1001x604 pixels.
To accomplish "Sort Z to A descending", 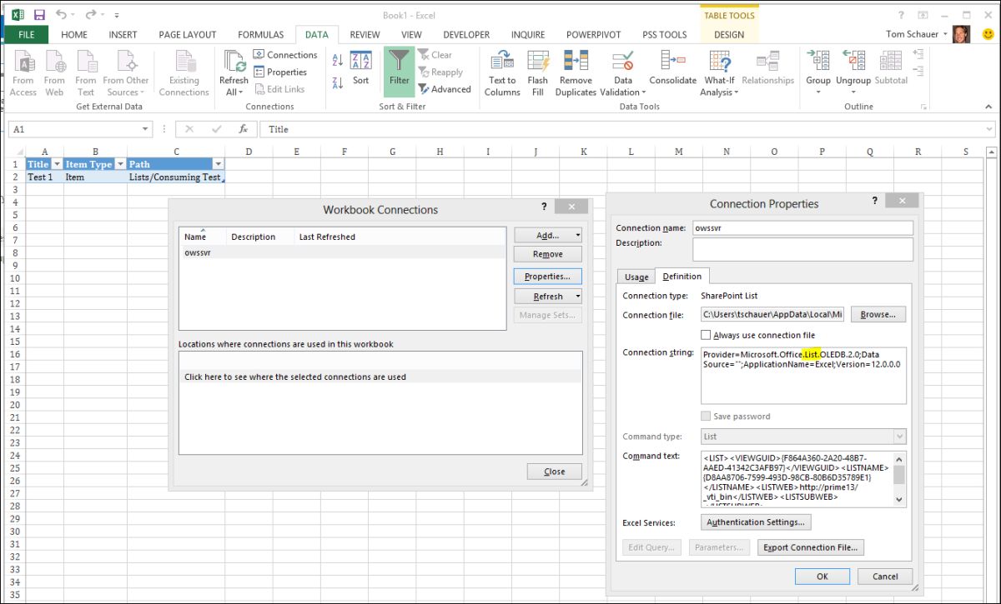I will pyautogui.click(x=338, y=82).
